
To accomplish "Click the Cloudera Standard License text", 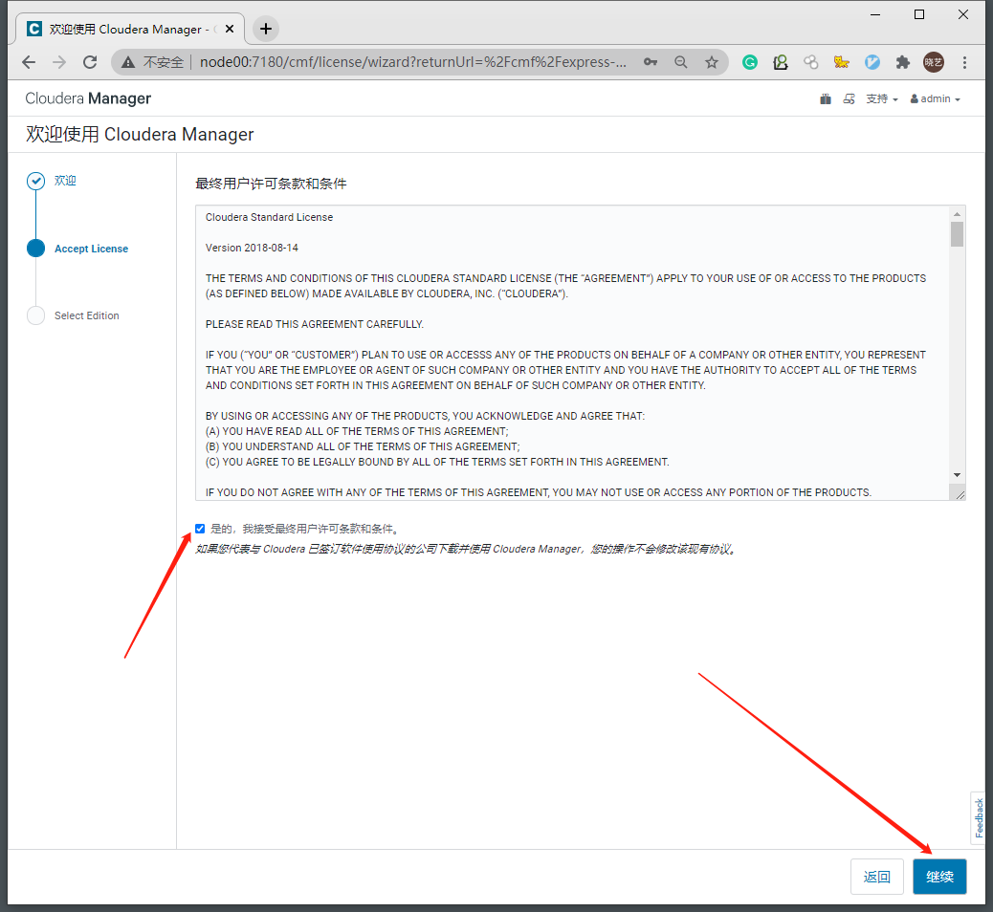I will (269, 217).
